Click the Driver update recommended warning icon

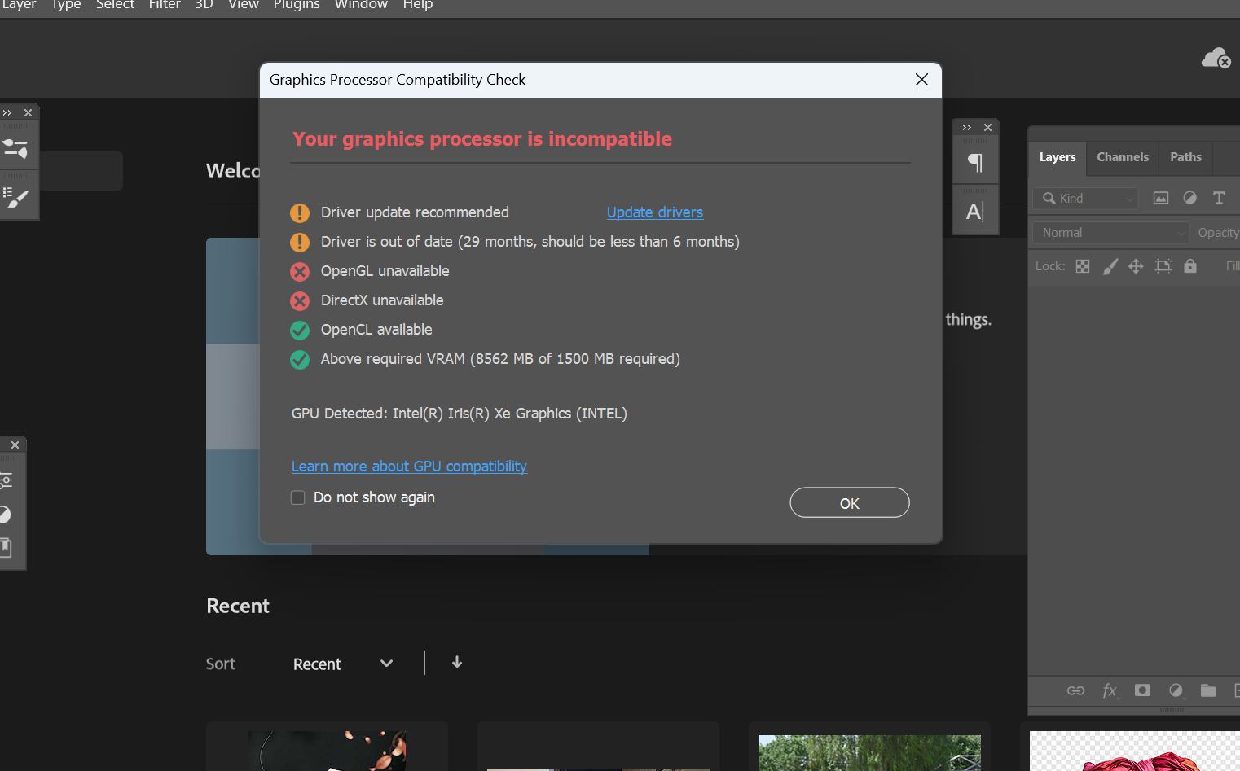pyautogui.click(x=300, y=212)
